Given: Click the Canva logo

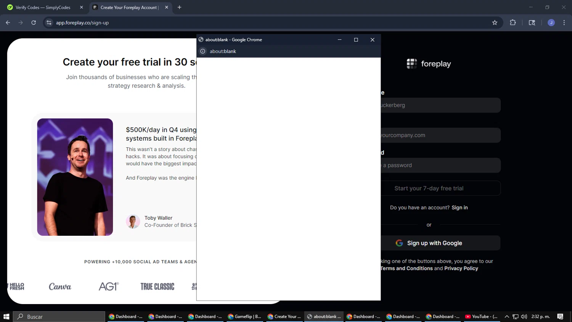Looking at the screenshot, I should click(60, 287).
